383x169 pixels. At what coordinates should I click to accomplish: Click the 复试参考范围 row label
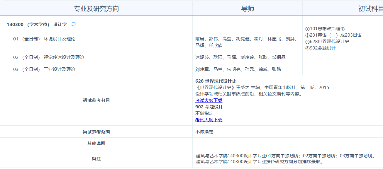96,132
